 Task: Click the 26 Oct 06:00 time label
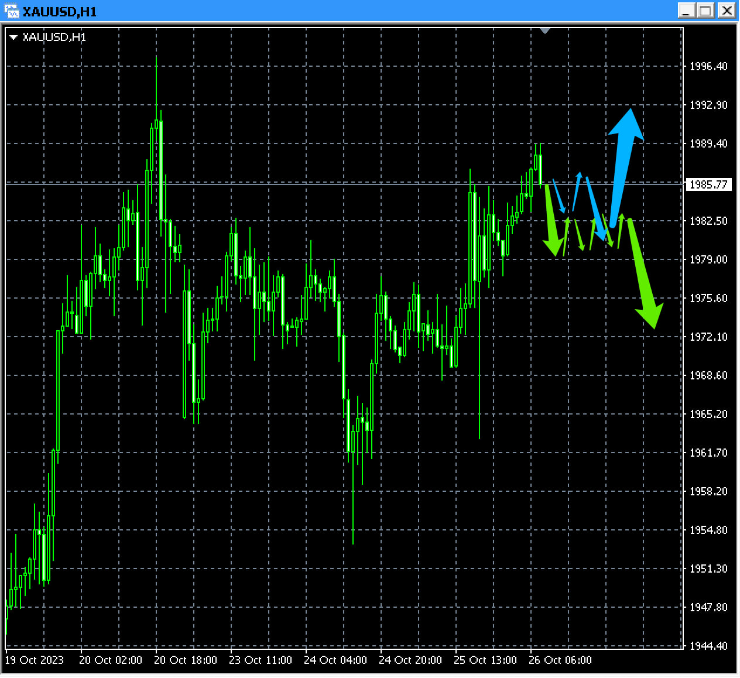point(560,660)
